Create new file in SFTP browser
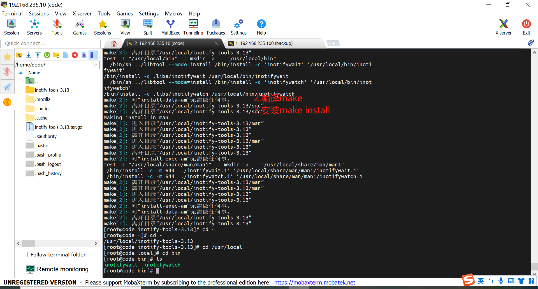The image size is (538, 289). coord(66,55)
